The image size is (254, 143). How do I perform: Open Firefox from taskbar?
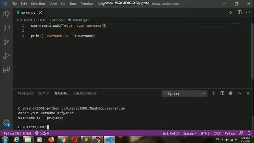point(51,139)
